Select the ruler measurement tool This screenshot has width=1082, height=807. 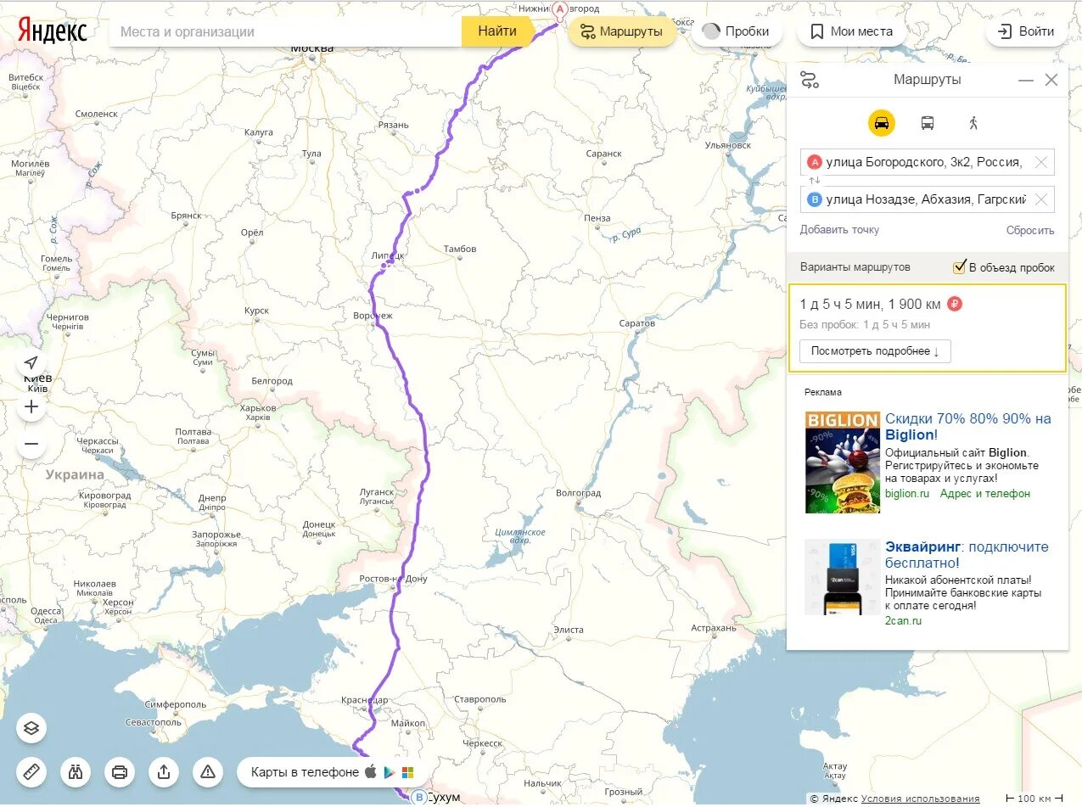[31, 772]
